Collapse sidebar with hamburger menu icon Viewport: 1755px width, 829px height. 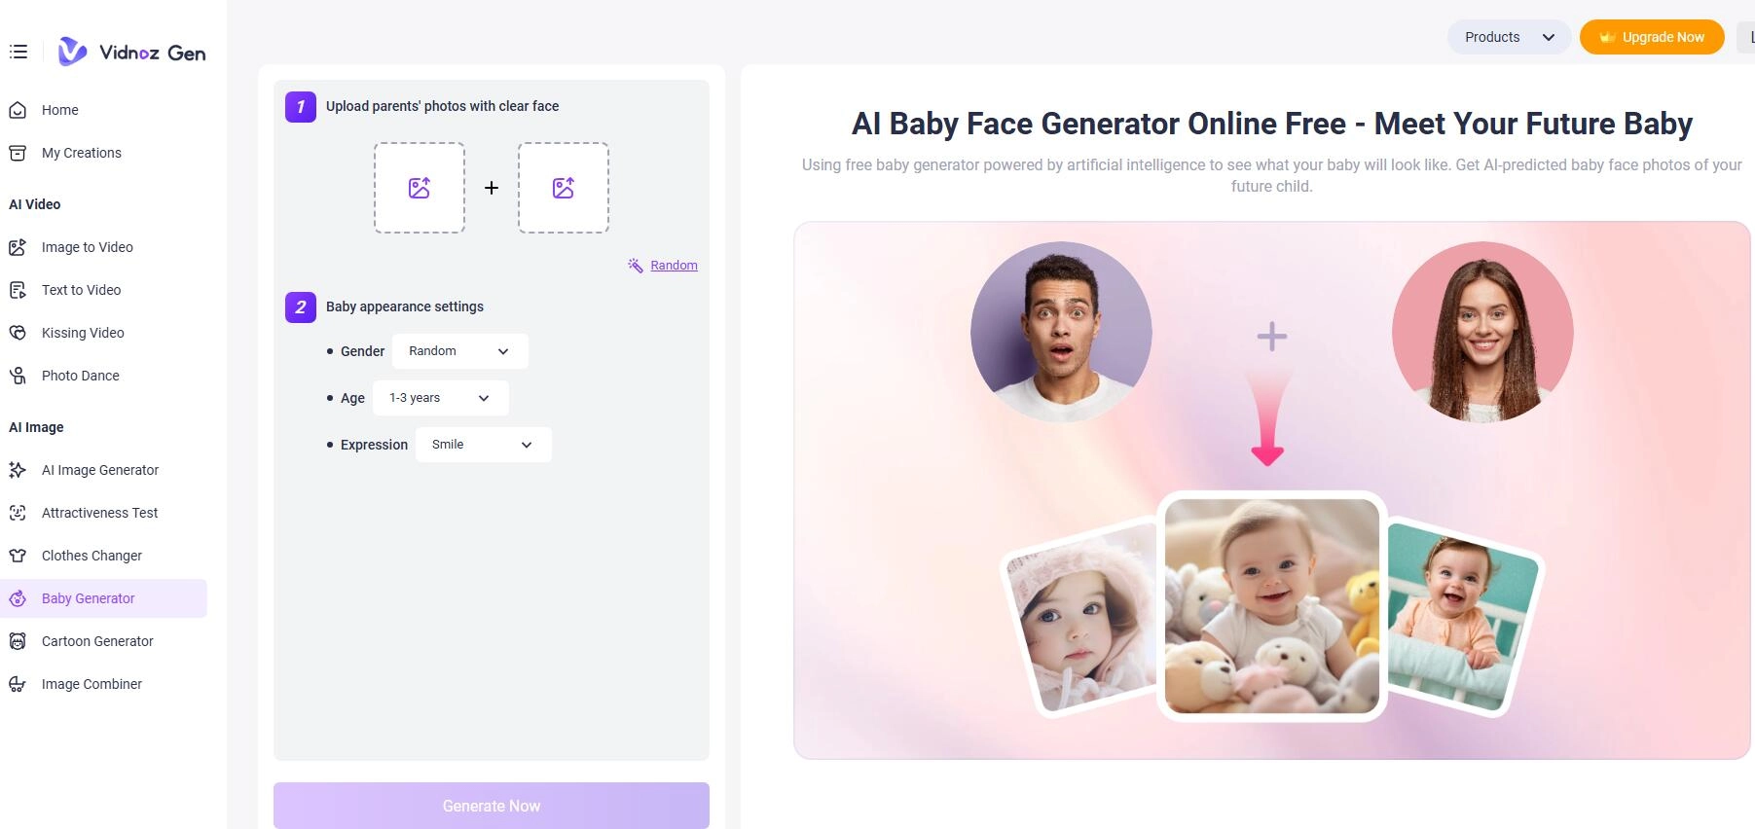pyautogui.click(x=18, y=52)
